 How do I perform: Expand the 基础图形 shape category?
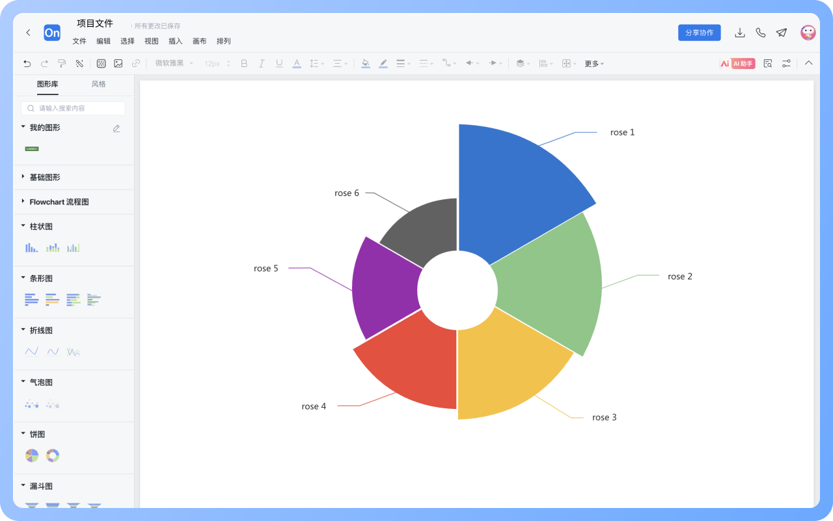click(x=45, y=177)
